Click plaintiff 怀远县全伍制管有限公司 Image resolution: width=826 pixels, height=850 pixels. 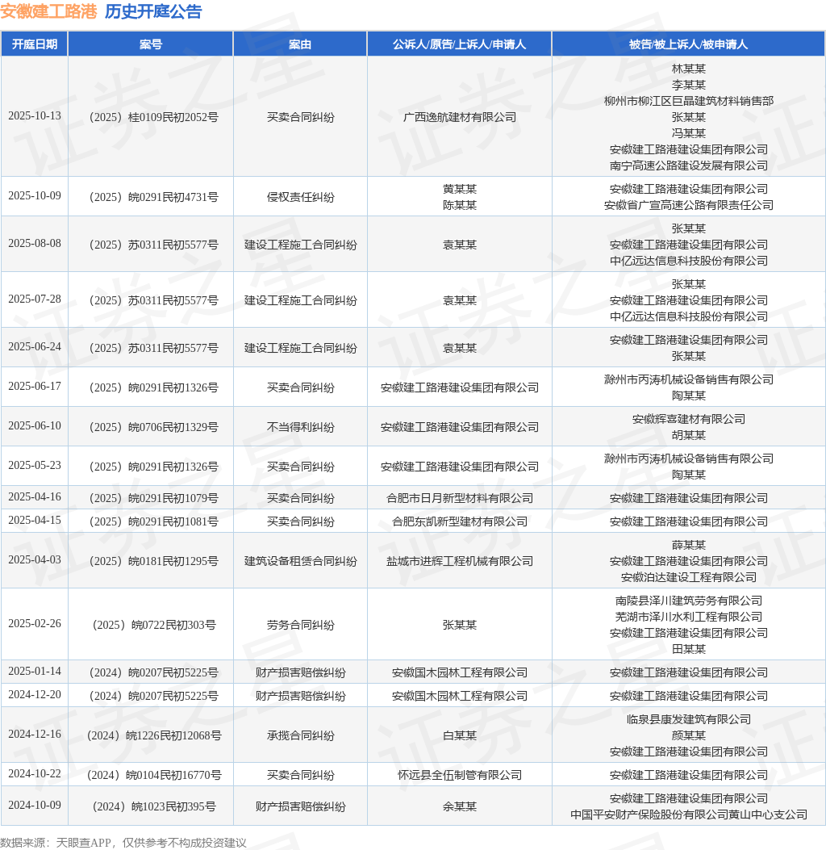coord(459,775)
